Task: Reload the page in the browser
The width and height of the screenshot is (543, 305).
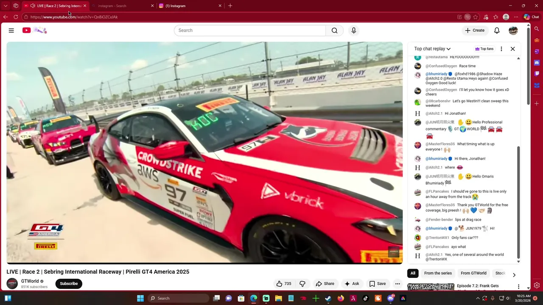Action: point(16,17)
